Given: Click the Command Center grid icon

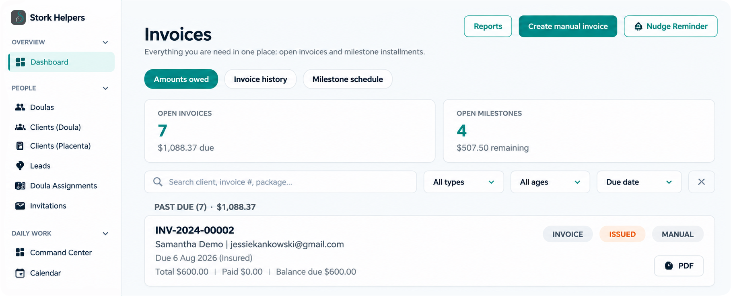Looking at the screenshot, I should tap(20, 253).
